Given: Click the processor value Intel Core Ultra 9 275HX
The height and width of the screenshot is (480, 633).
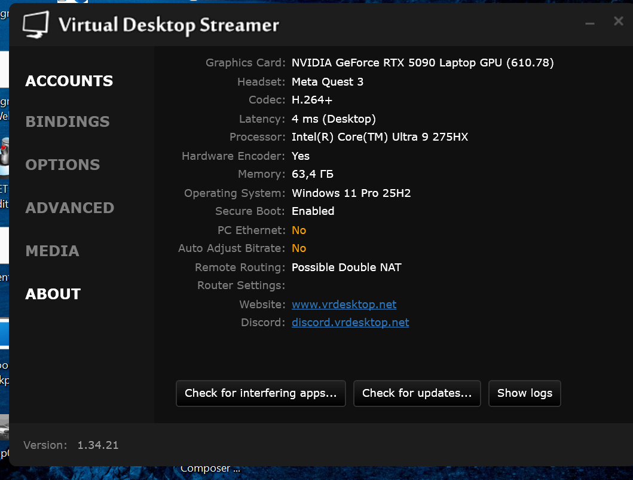Looking at the screenshot, I should point(380,137).
